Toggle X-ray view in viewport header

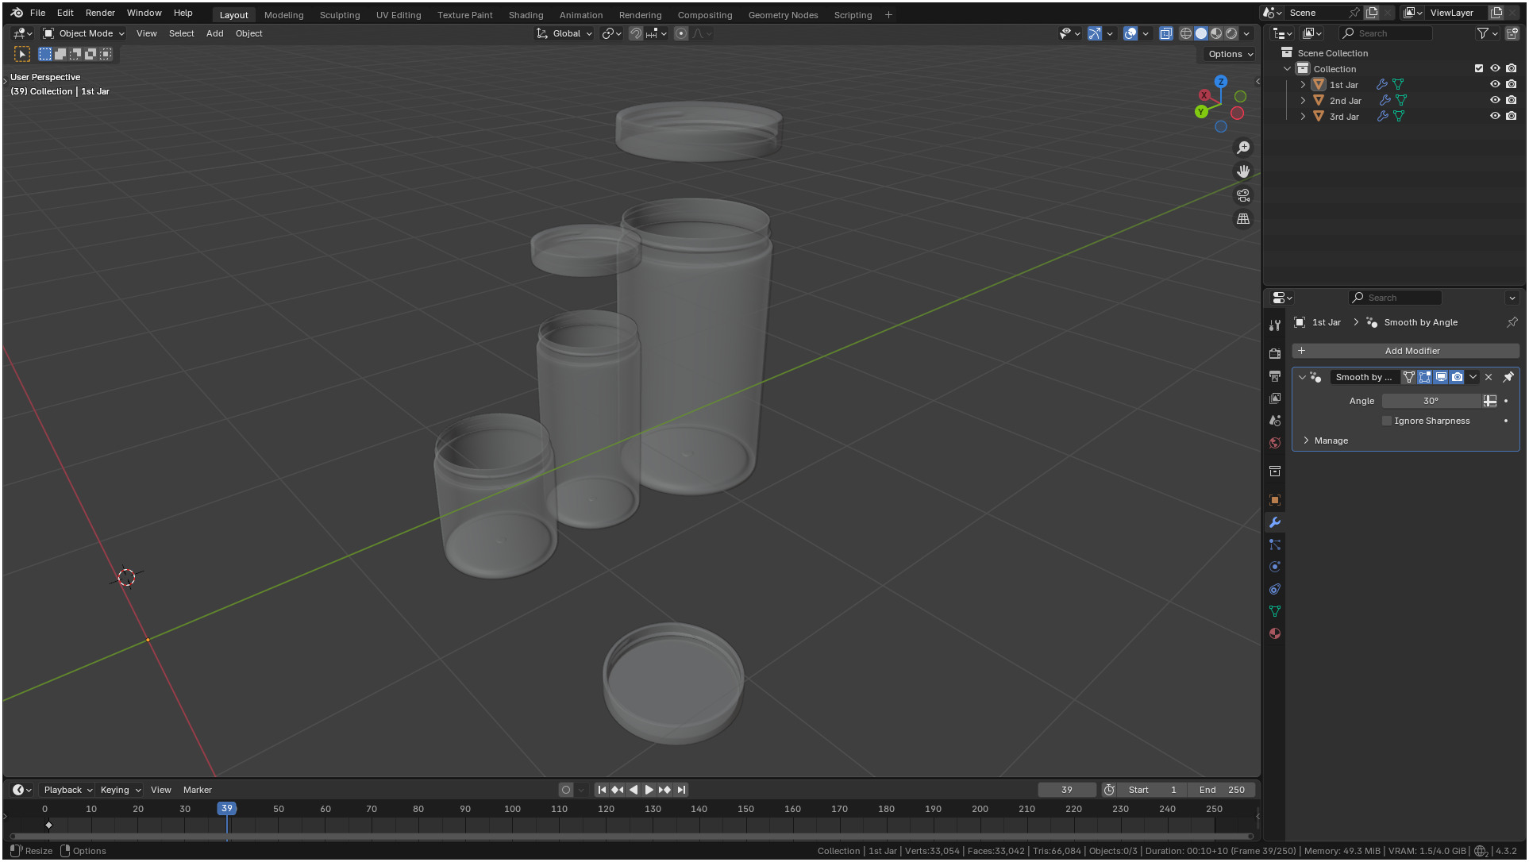click(x=1165, y=33)
